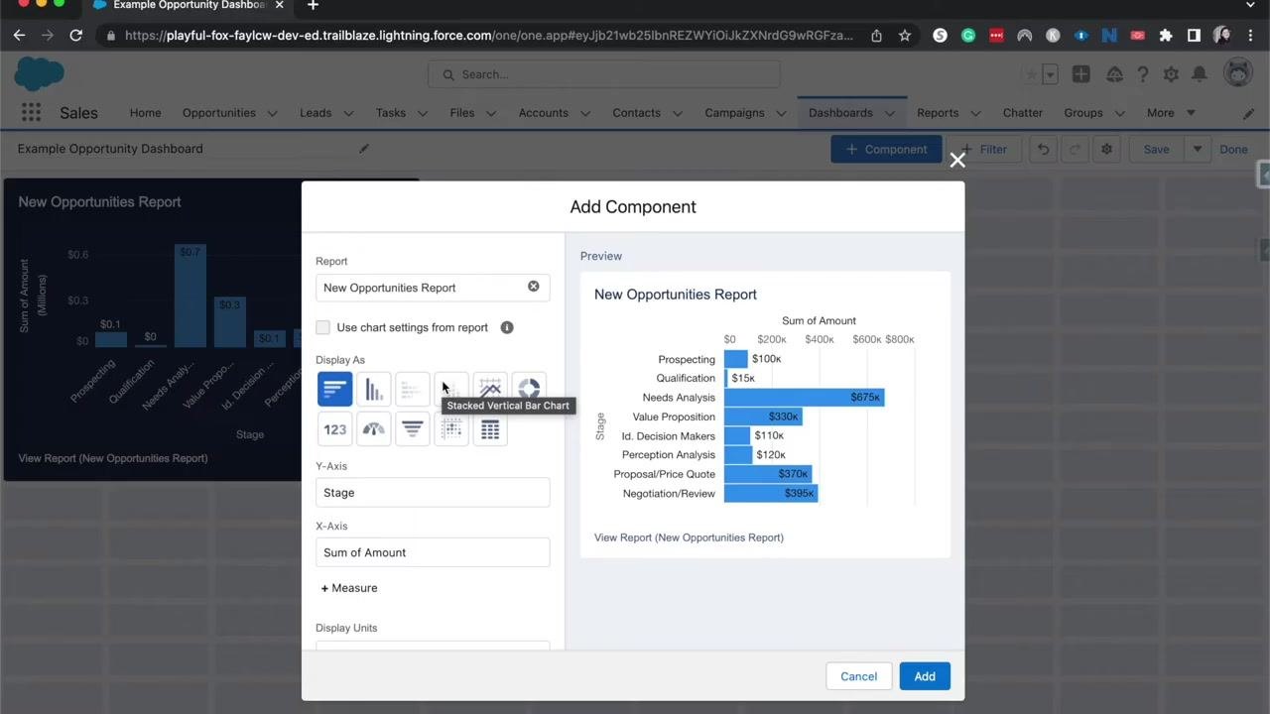Open the Salesforce Setup gear menu
The height and width of the screenshot is (714, 1270).
click(1171, 74)
